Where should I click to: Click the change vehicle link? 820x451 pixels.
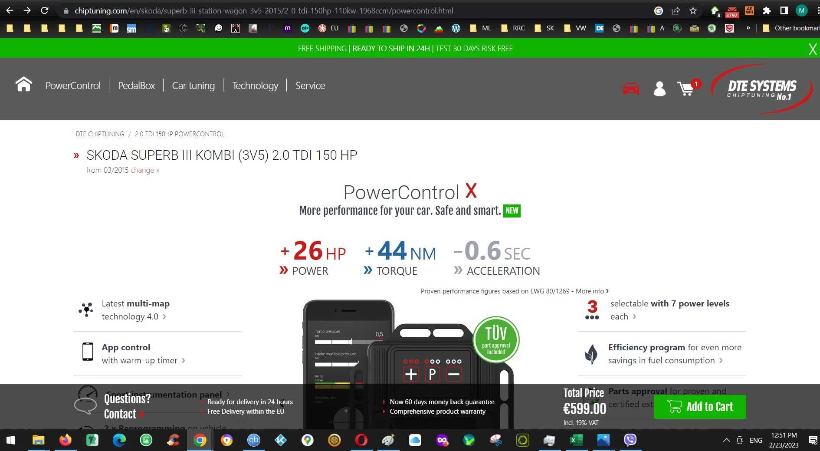click(x=145, y=170)
